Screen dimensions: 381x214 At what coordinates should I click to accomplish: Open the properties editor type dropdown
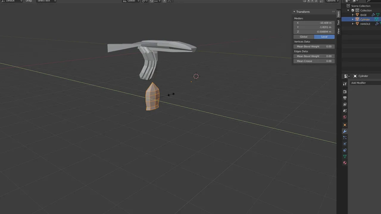coord(347,76)
